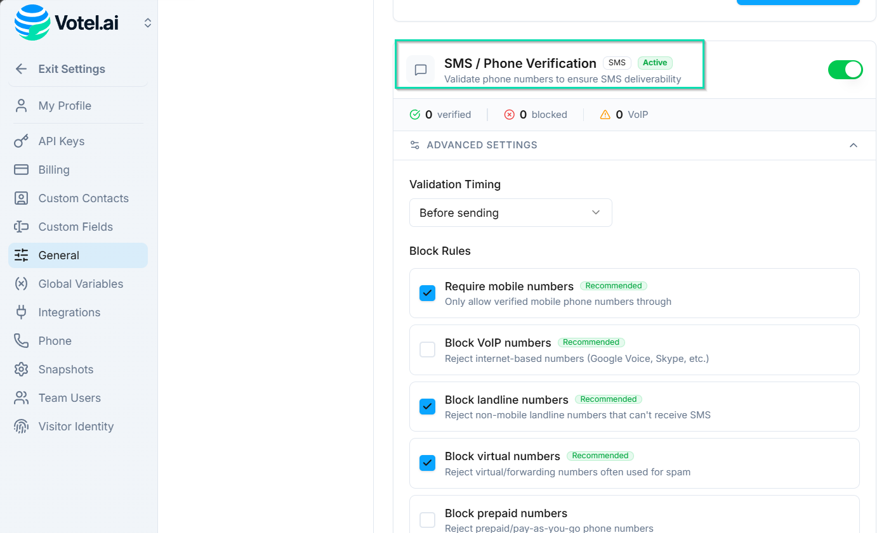This screenshot has height=533, width=884.
Task: Collapse the Advanced Settings section
Action: click(853, 145)
